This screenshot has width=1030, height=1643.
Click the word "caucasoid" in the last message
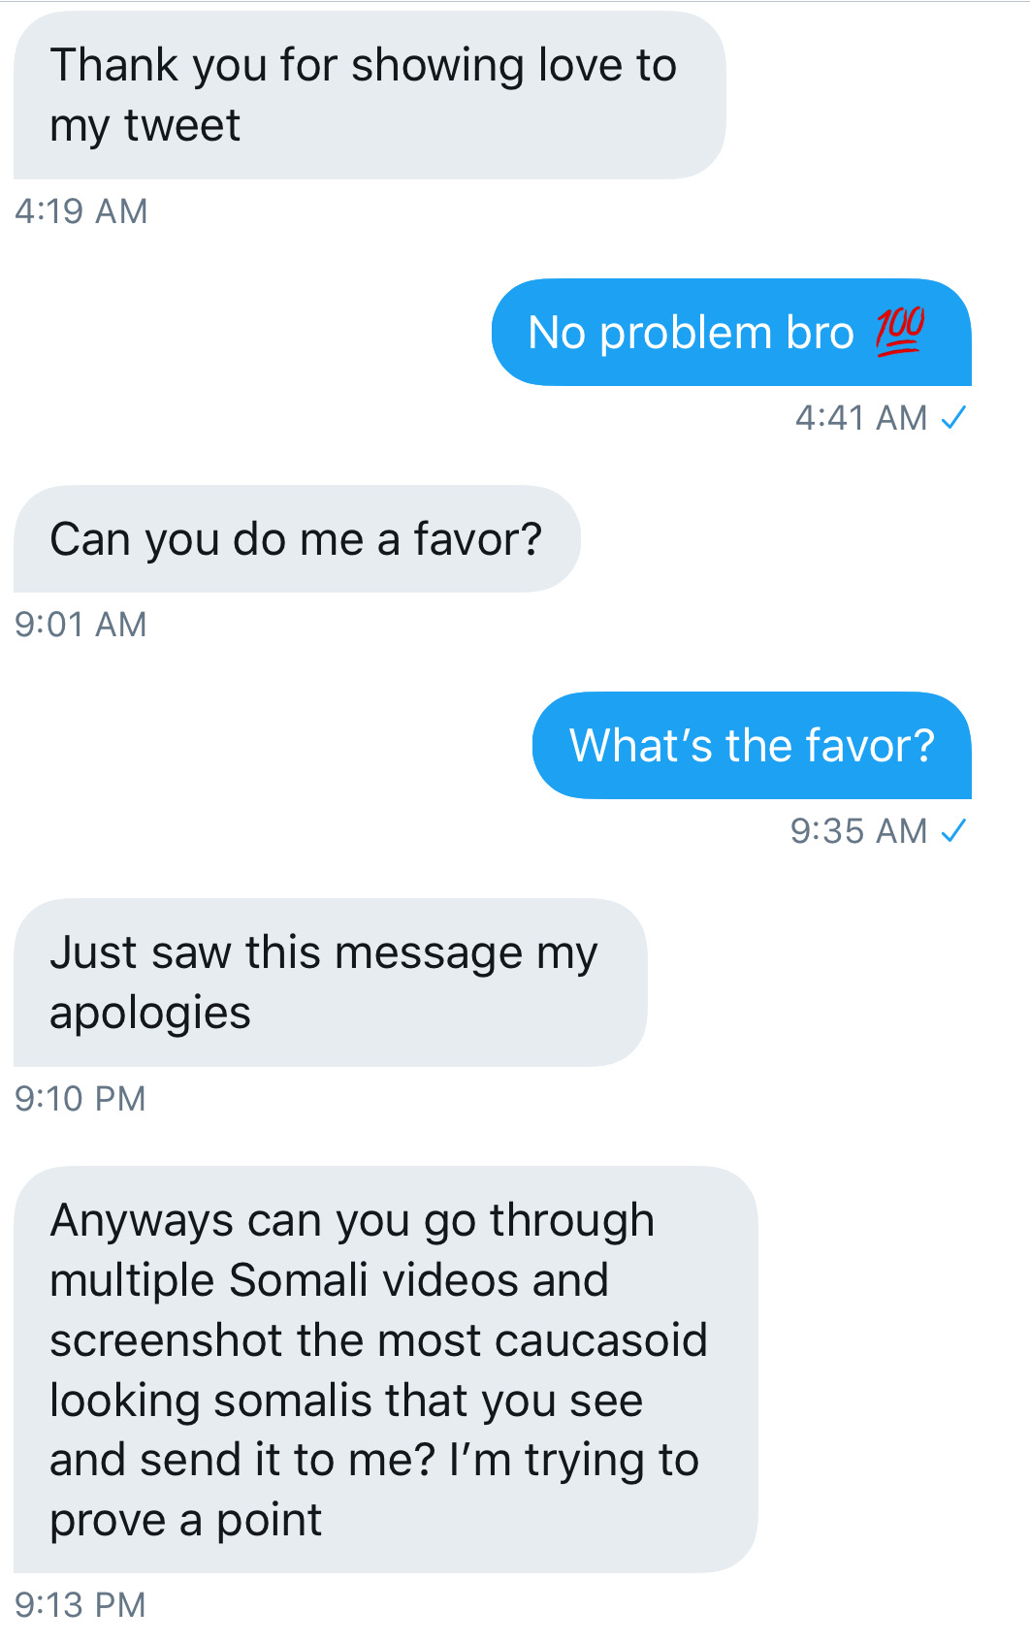coord(601,1340)
